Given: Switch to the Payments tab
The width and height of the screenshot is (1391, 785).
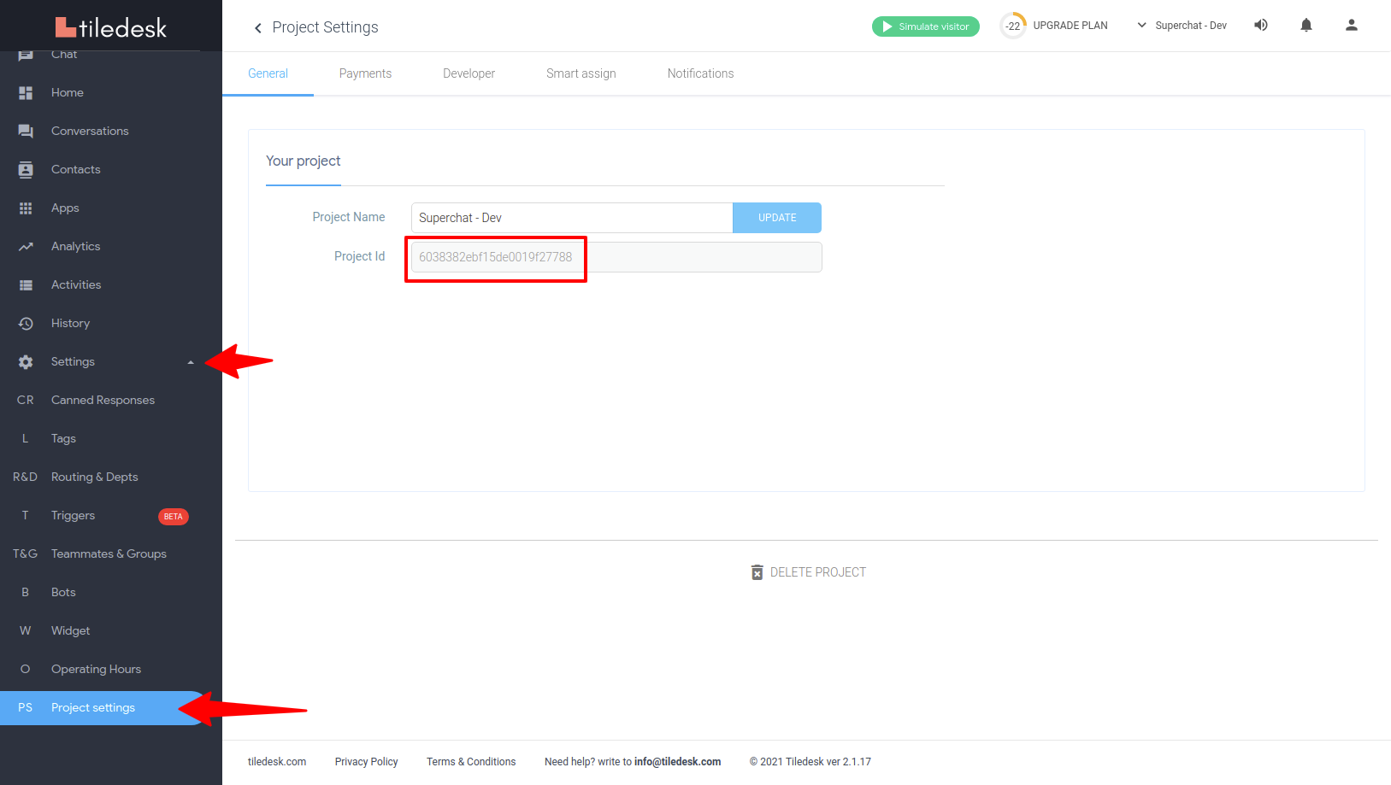Looking at the screenshot, I should click(x=365, y=73).
